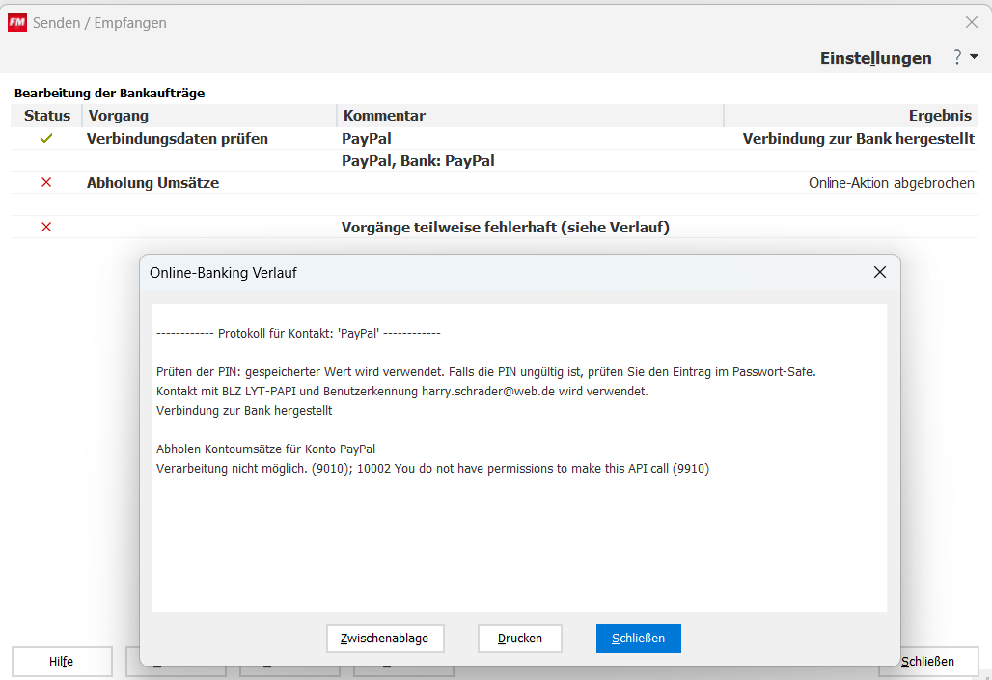Click the 'Online-Banking Verlauf' dialog title

tap(223, 273)
